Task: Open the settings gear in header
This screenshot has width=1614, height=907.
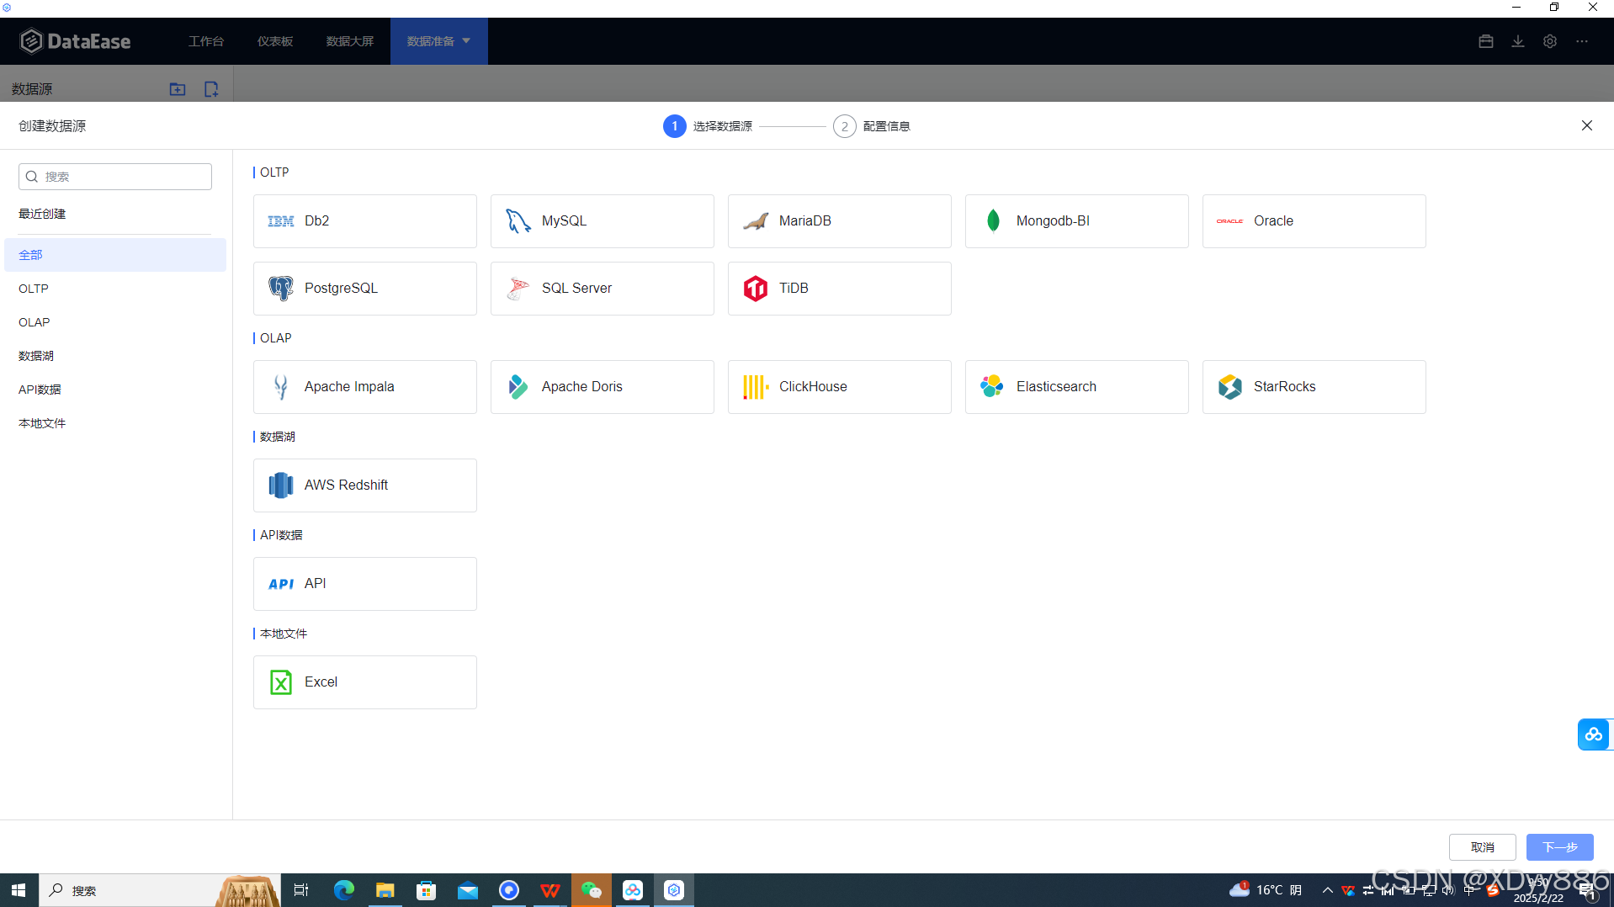Action: 1550,41
